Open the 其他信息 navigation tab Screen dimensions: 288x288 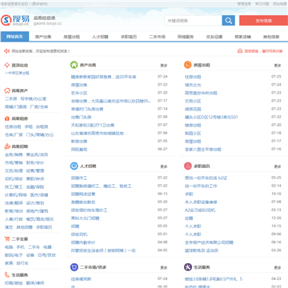[x=271, y=37]
